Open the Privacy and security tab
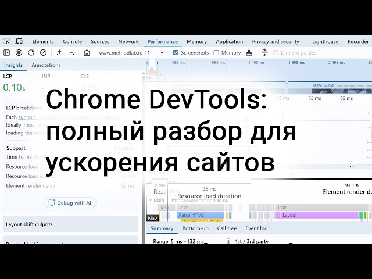372x279 pixels. point(276,41)
